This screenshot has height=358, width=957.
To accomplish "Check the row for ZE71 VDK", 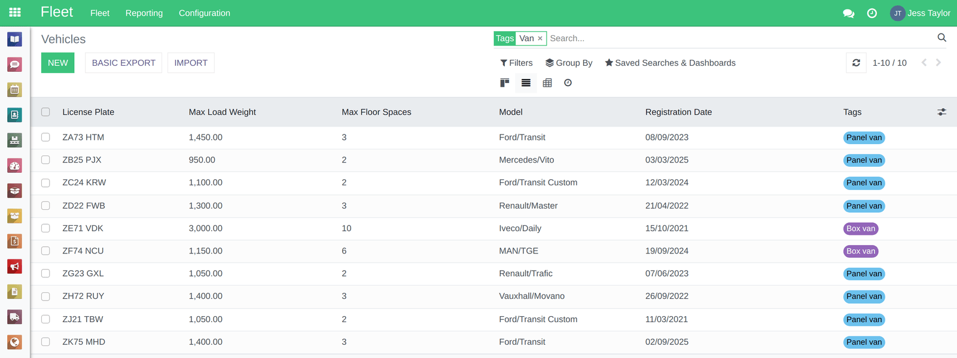I will click(x=45, y=228).
